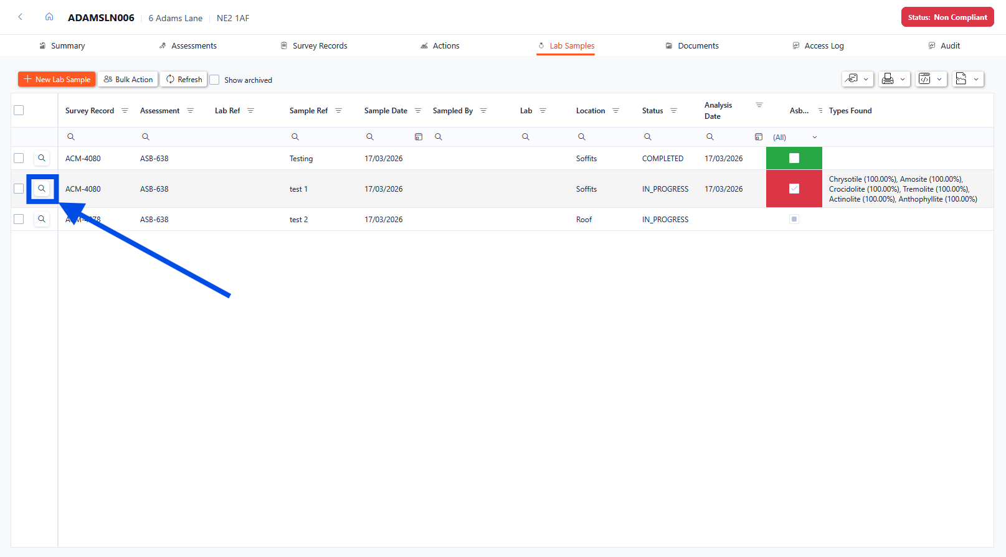Open calendar picker in Sample Date filter

(419, 137)
